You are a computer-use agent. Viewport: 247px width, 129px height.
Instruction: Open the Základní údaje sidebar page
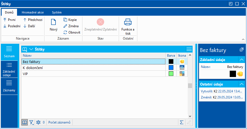9,69
